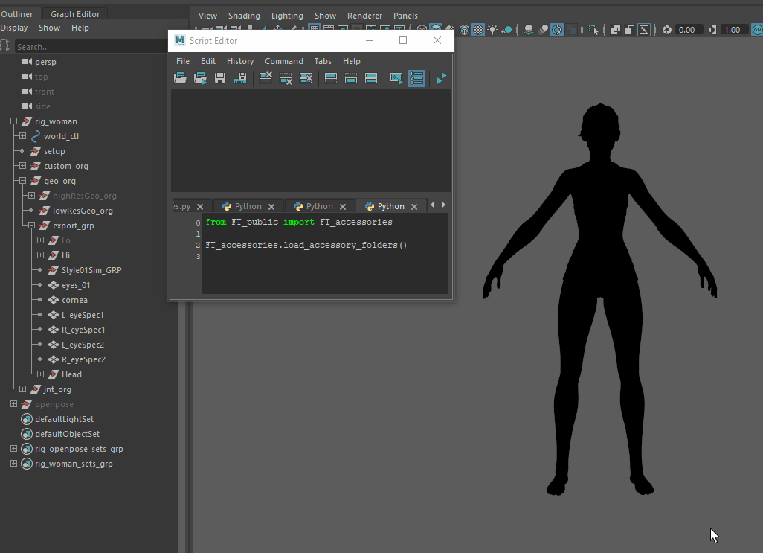Open the Renderer menu in viewport

[x=364, y=16]
